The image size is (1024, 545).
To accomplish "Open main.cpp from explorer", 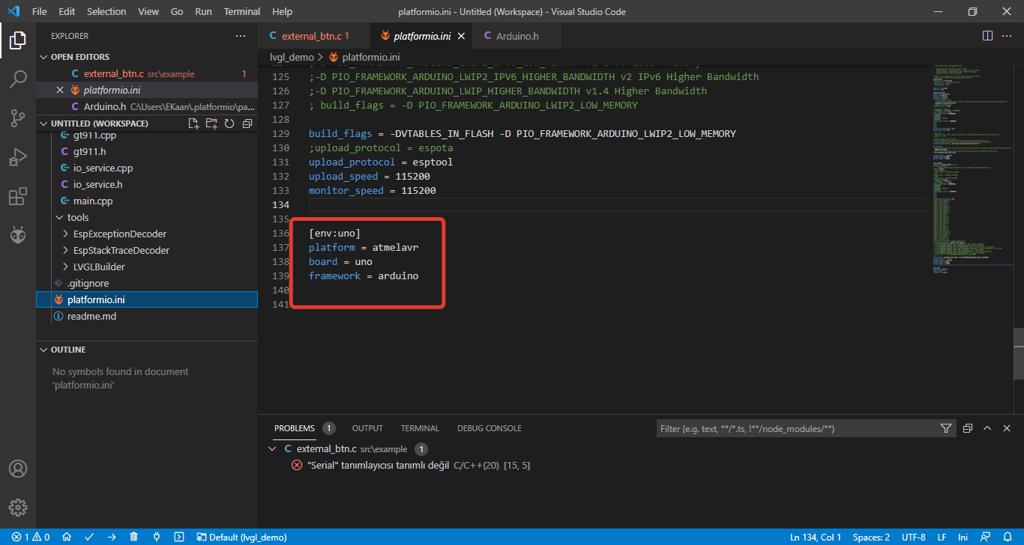I will pyautogui.click(x=93, y=201).
